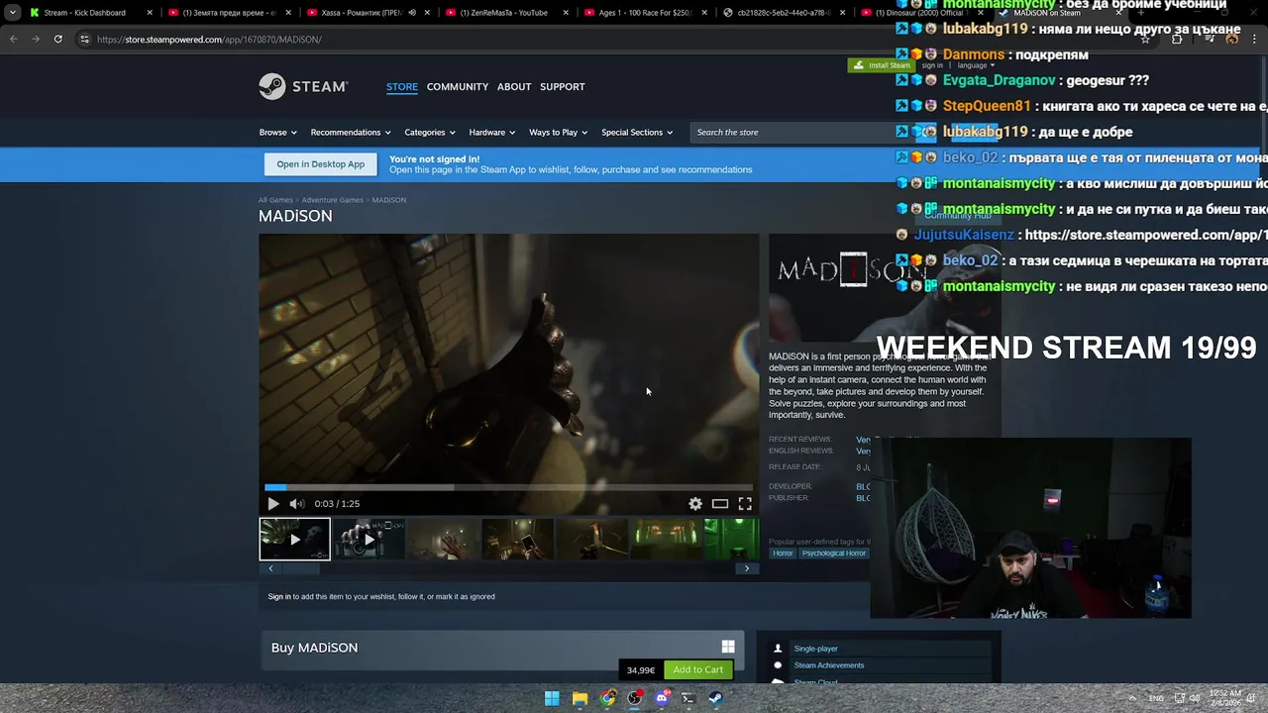
Task: Select the second trailer thumbnail
Action: click(369, 539)
